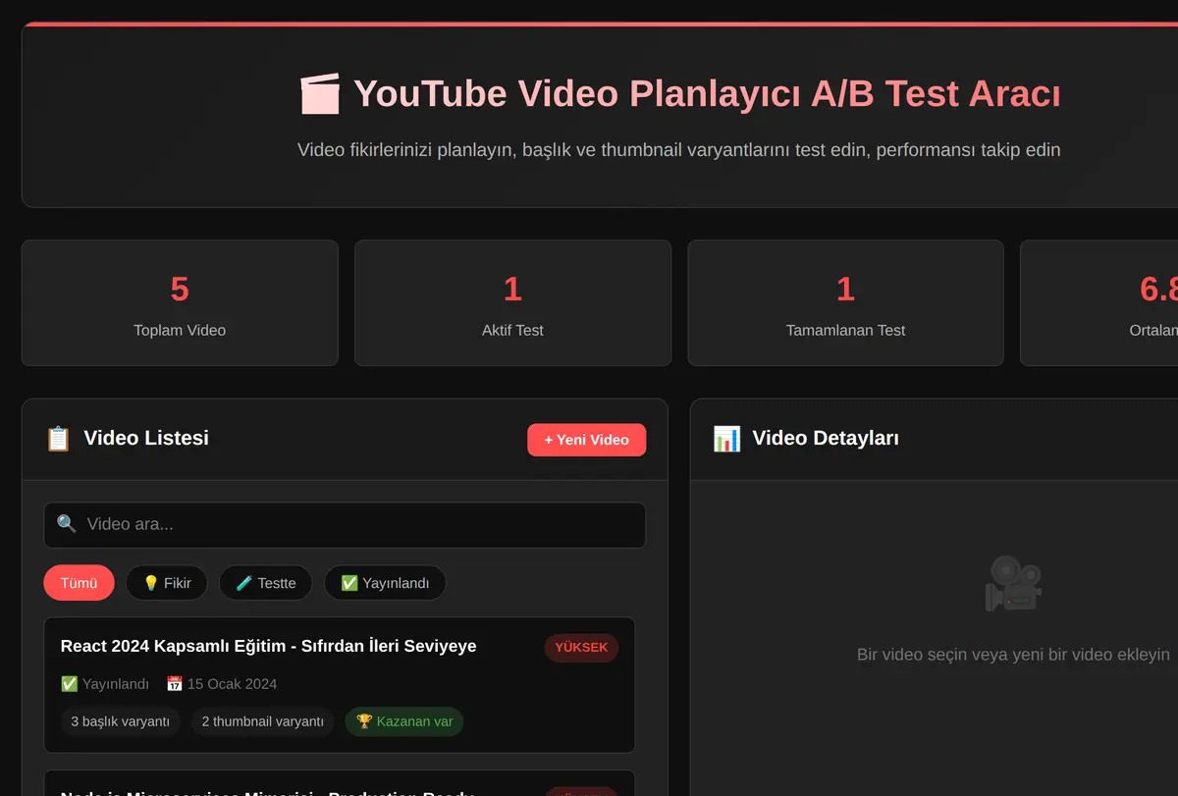
Task: Click the bar chart icon beside Video Detayları
Action: pos(726,439)
